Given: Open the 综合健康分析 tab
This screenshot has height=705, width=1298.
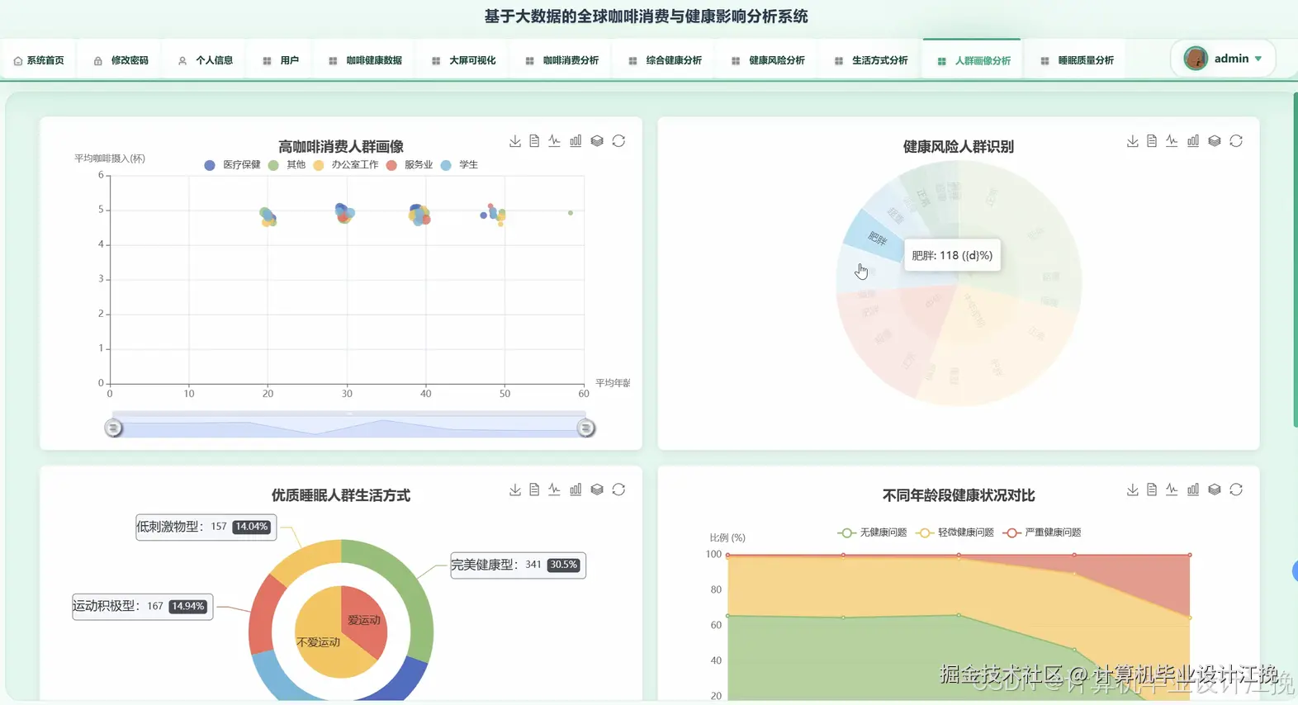Looking at the screenshot, I should (665, 60).
